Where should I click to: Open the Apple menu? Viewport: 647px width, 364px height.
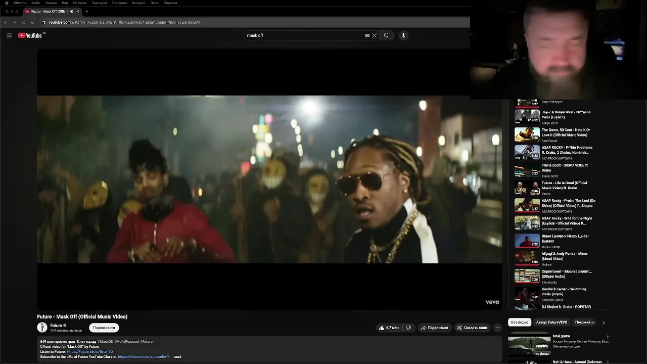pos(7,3)
